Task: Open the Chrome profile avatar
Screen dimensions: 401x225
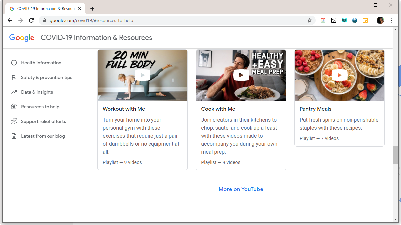Action: (380, 20)
